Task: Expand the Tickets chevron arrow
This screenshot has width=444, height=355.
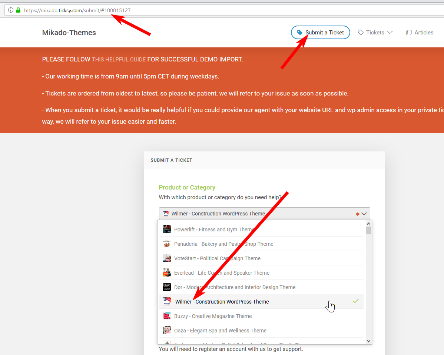Action: point(390,33)
